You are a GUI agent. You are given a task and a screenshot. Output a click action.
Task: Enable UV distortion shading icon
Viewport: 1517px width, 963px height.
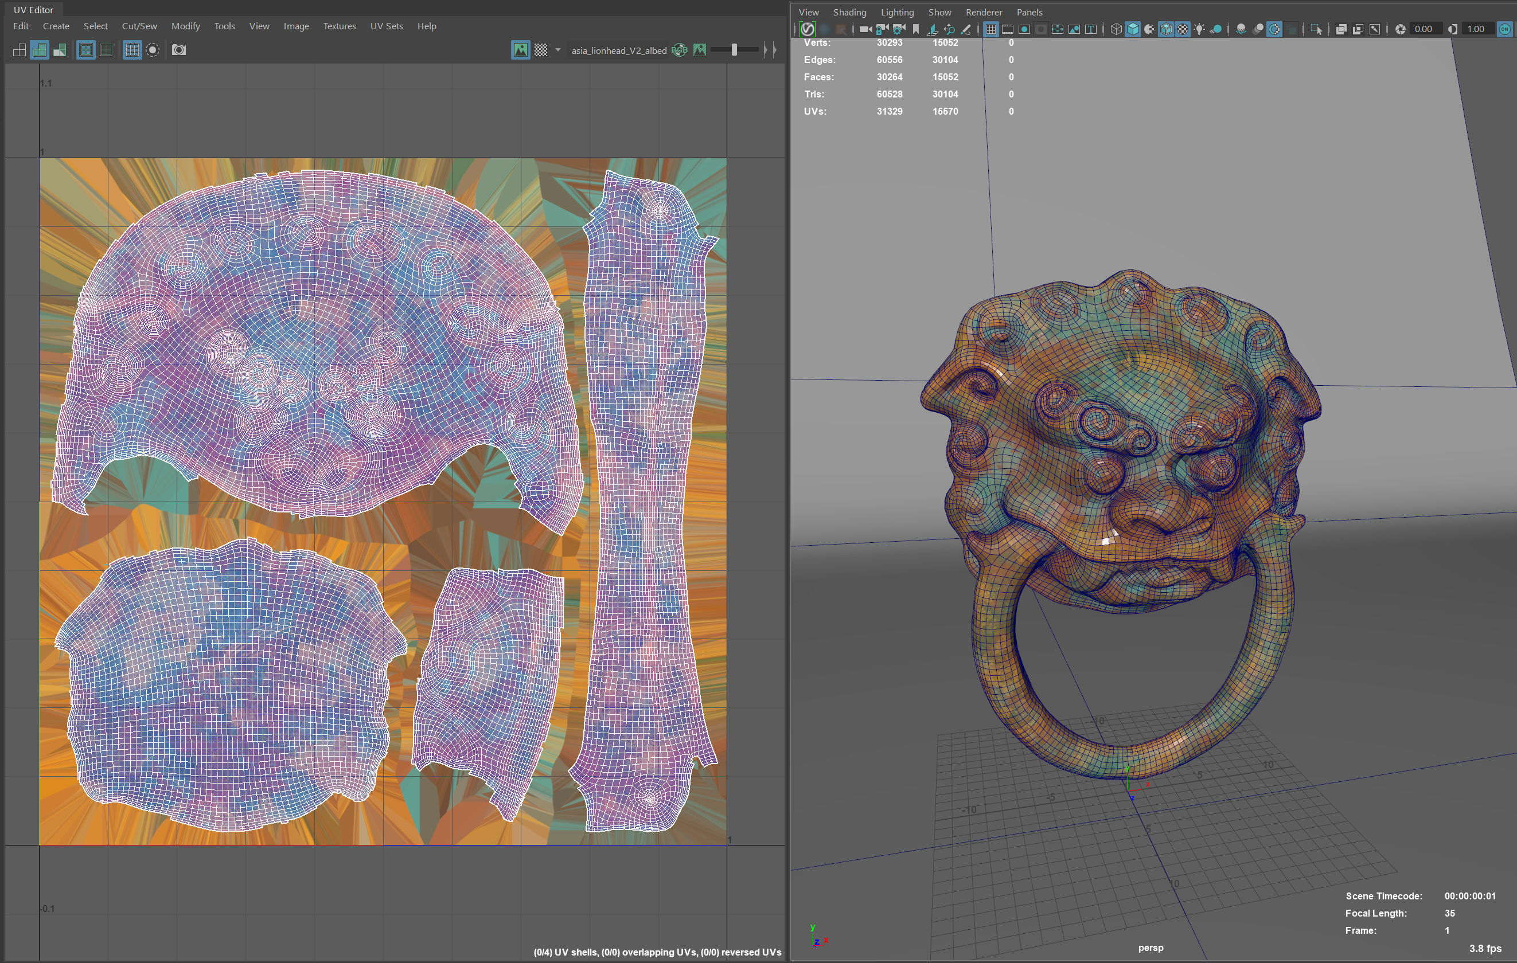point(60,50)
